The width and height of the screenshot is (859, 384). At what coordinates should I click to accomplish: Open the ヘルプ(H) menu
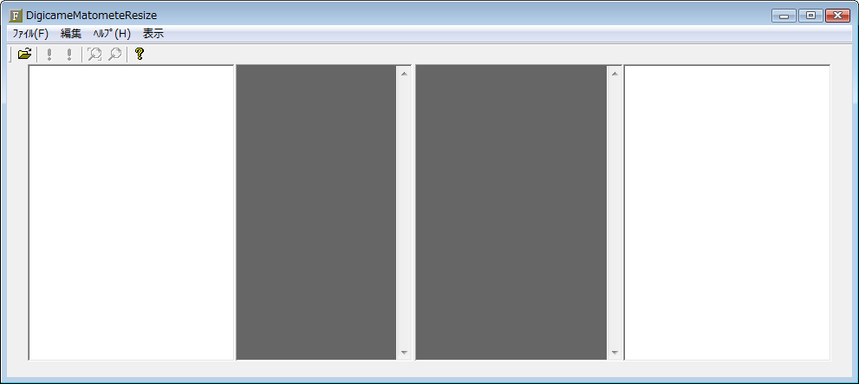[x=112, y=34]
